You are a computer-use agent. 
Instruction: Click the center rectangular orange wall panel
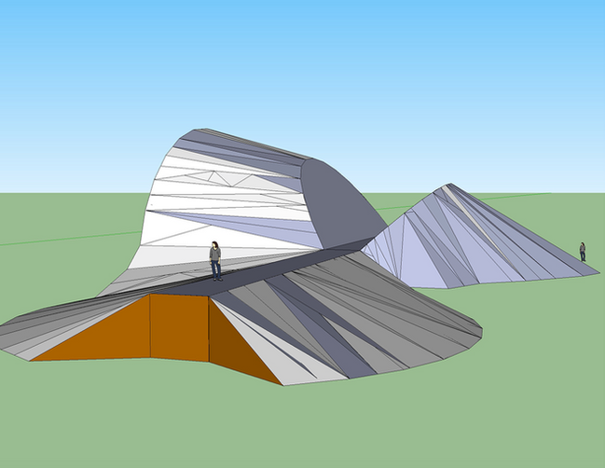click(179, 327)
